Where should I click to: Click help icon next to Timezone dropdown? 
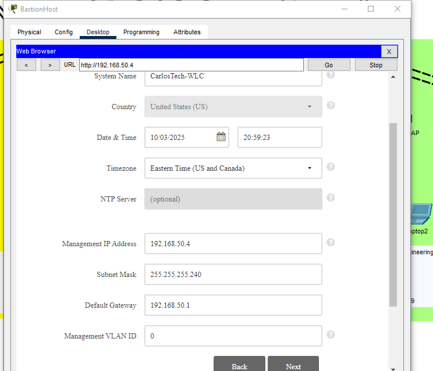(331, 167)
